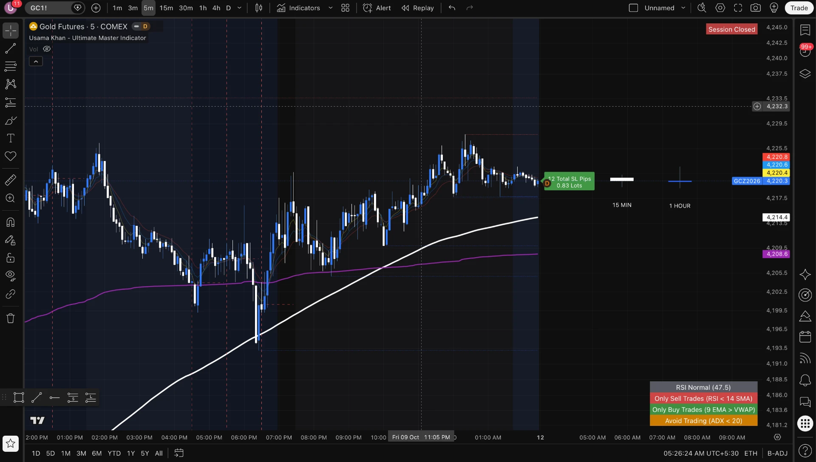Show All data range
The width and height of the screenshot is (816, 462).
point(159,453)
